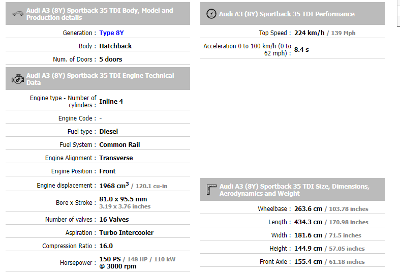Select the Hatchback body value
Screen dimensions: 400x272
click(x=115, y=46)
